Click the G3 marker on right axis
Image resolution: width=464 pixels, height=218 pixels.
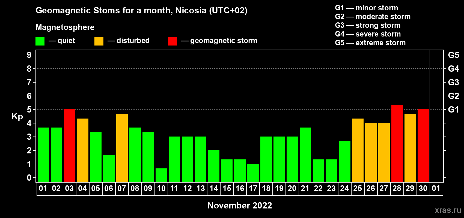pyautogui.click(x=453, y=82)
